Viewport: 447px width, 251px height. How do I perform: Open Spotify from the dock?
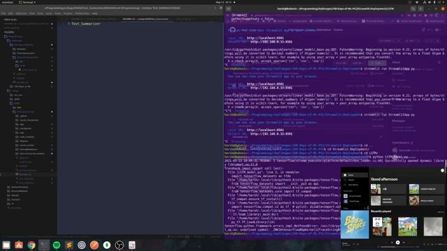57,245
